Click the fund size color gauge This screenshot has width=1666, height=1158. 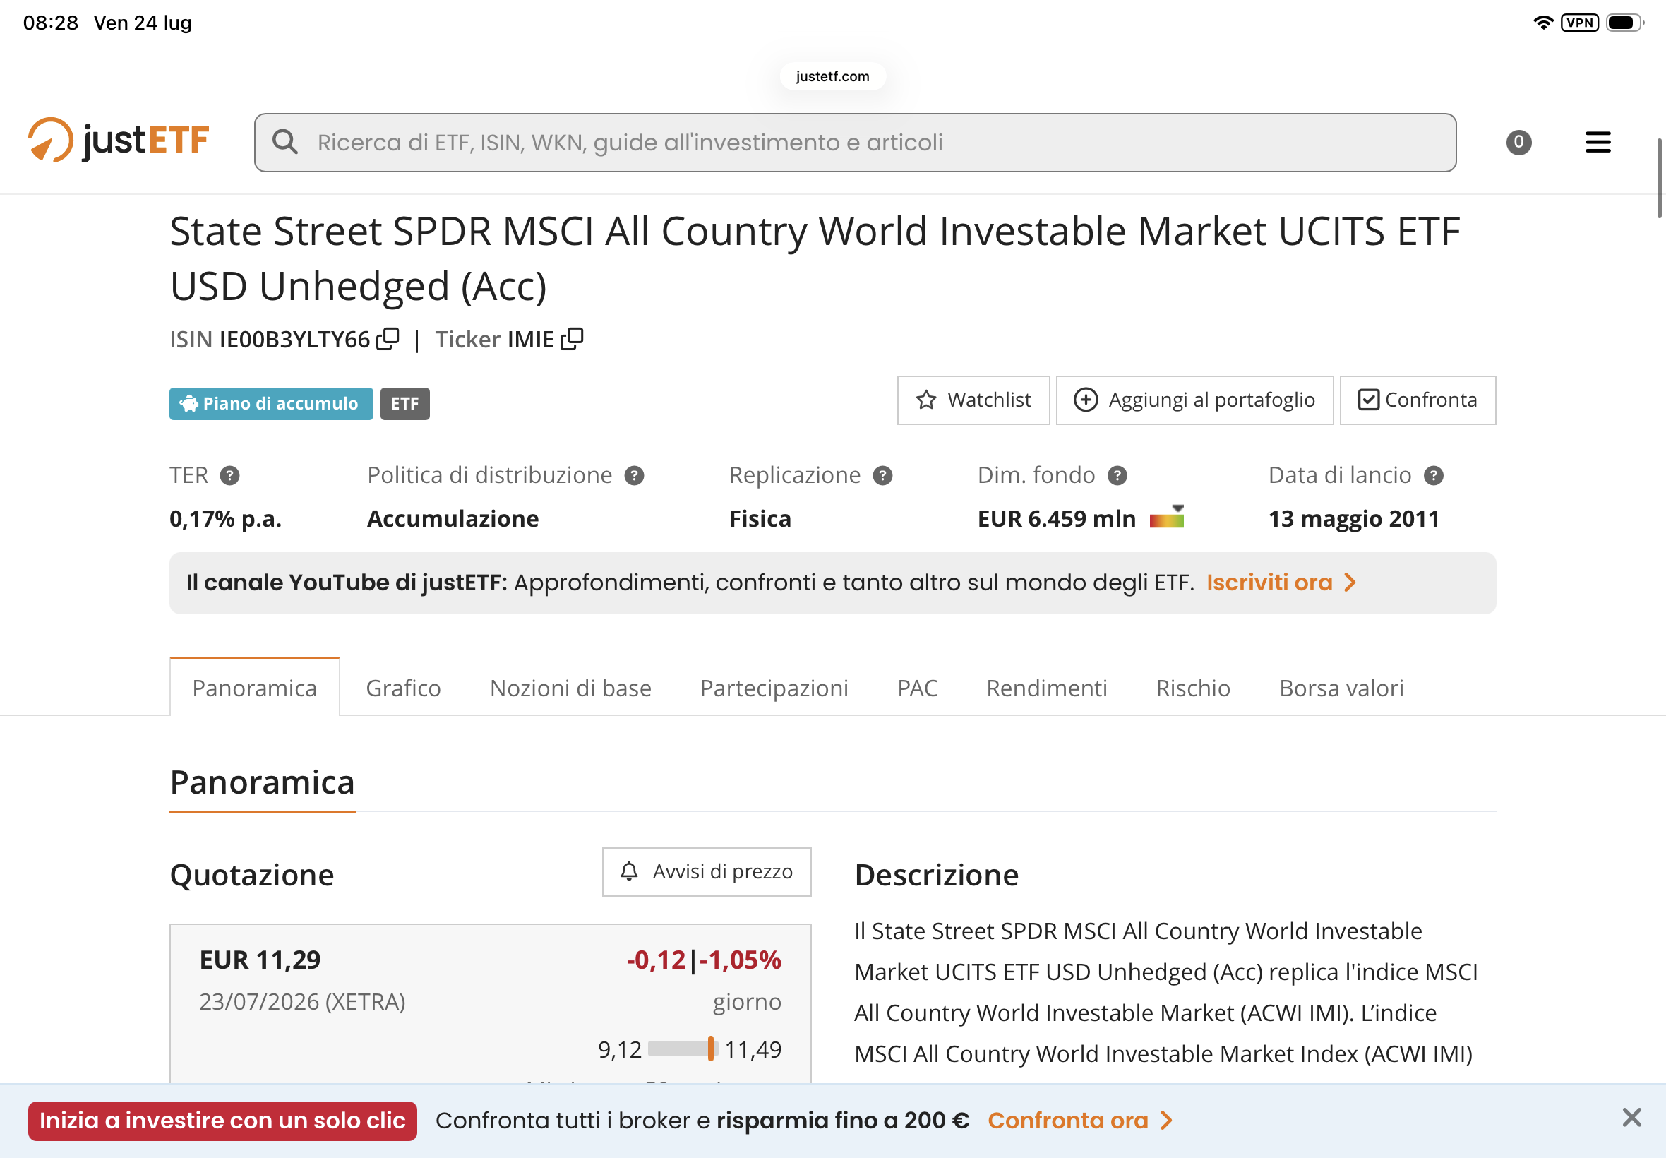1167,517
